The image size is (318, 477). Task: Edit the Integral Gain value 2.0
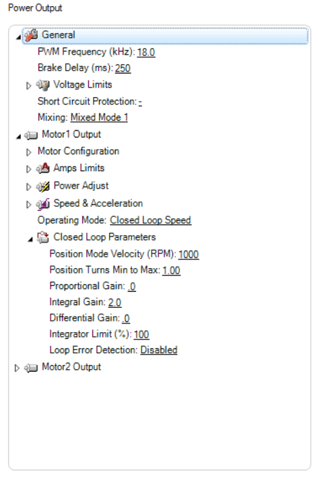pyautogui.click(x=115, y=303)
